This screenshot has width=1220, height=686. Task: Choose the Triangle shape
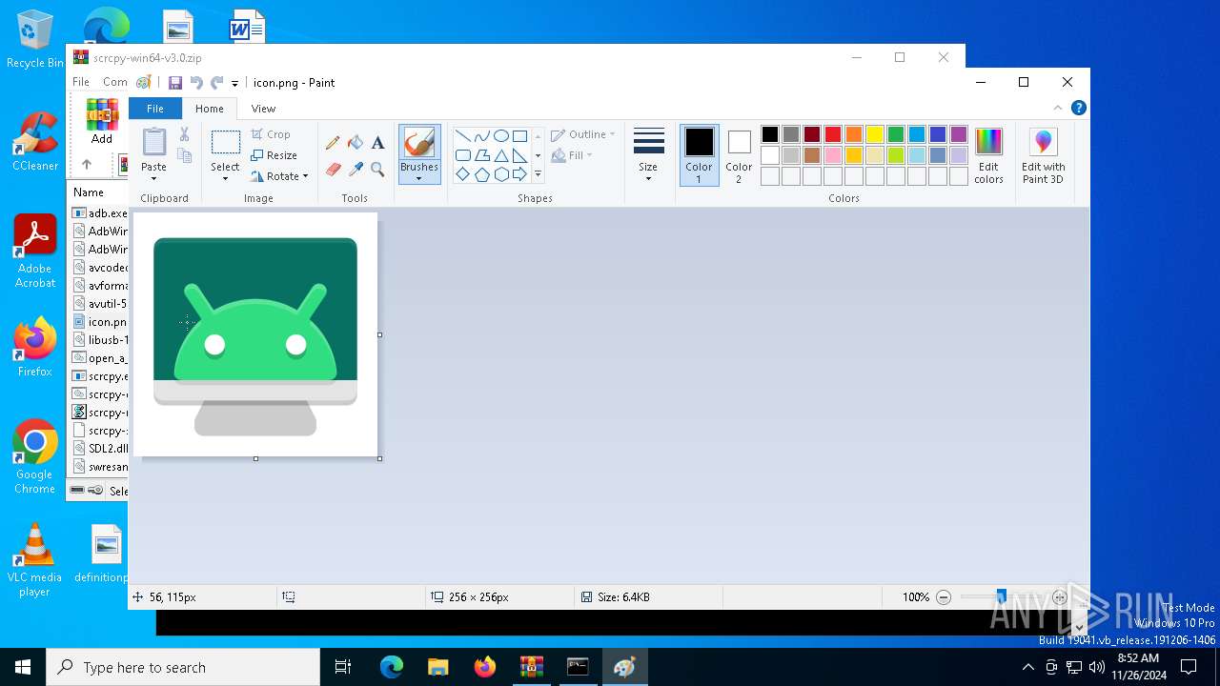click(x=500, y=155)
